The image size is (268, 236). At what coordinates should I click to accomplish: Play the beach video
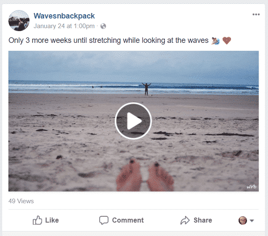[133, 121]
